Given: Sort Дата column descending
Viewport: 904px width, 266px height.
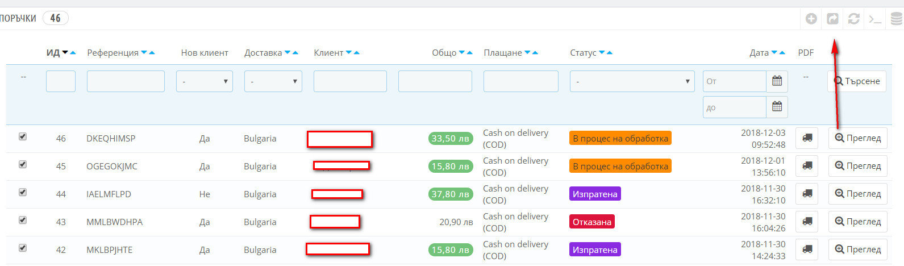Looking at the screenshot, I should point(774,53).
